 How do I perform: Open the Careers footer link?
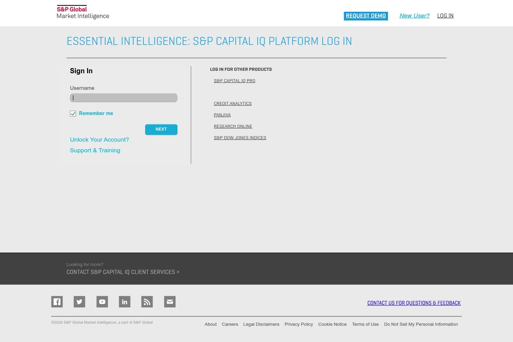pos(230,324)
